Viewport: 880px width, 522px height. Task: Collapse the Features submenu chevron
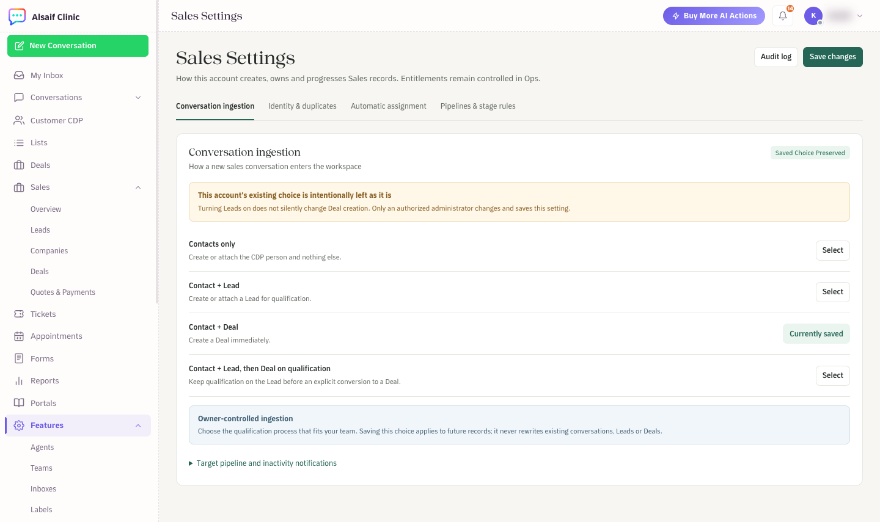pyautogui.click(x=138, y=426)
